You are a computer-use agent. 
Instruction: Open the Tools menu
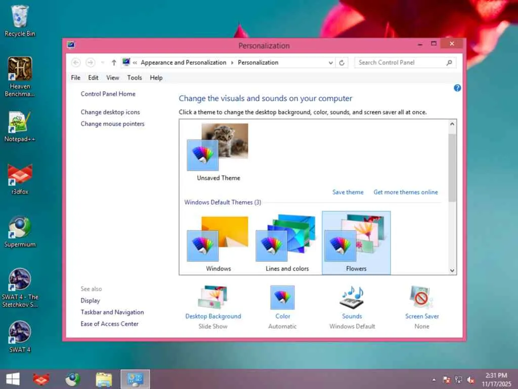click(135, 77)
